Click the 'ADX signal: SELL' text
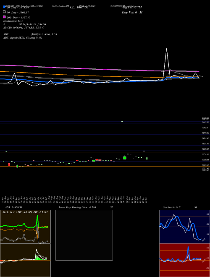 click(14, 38)
